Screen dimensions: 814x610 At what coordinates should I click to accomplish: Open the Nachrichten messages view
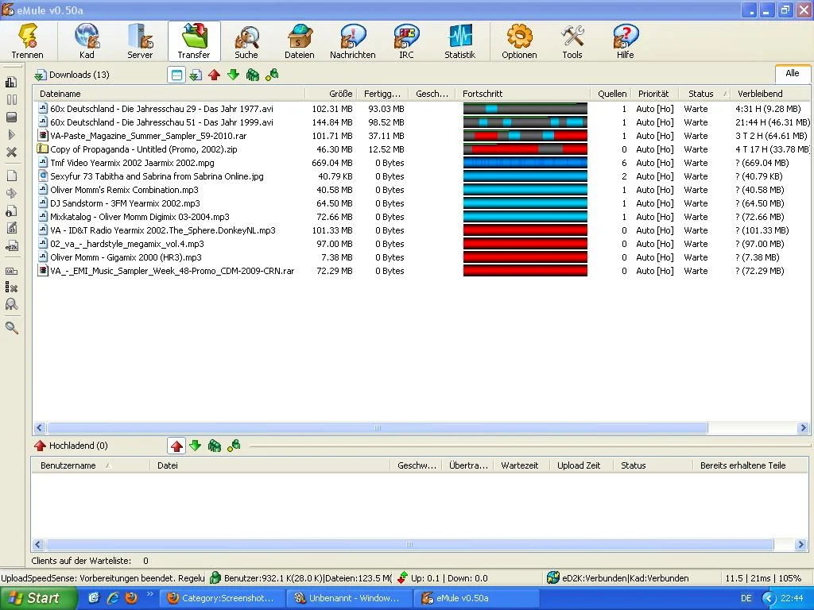[x=352, y=41]
